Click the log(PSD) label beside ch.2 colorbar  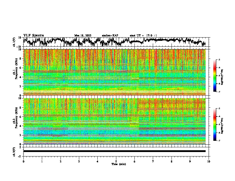click(222, 126)
